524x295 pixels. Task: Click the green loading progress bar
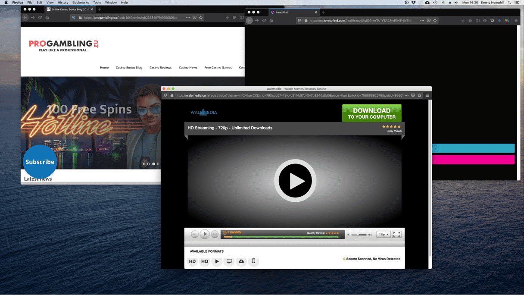point(282,237)
